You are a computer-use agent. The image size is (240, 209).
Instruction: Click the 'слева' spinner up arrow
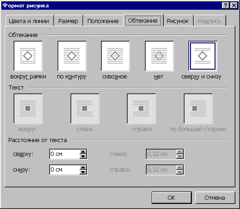pos(180,152)
